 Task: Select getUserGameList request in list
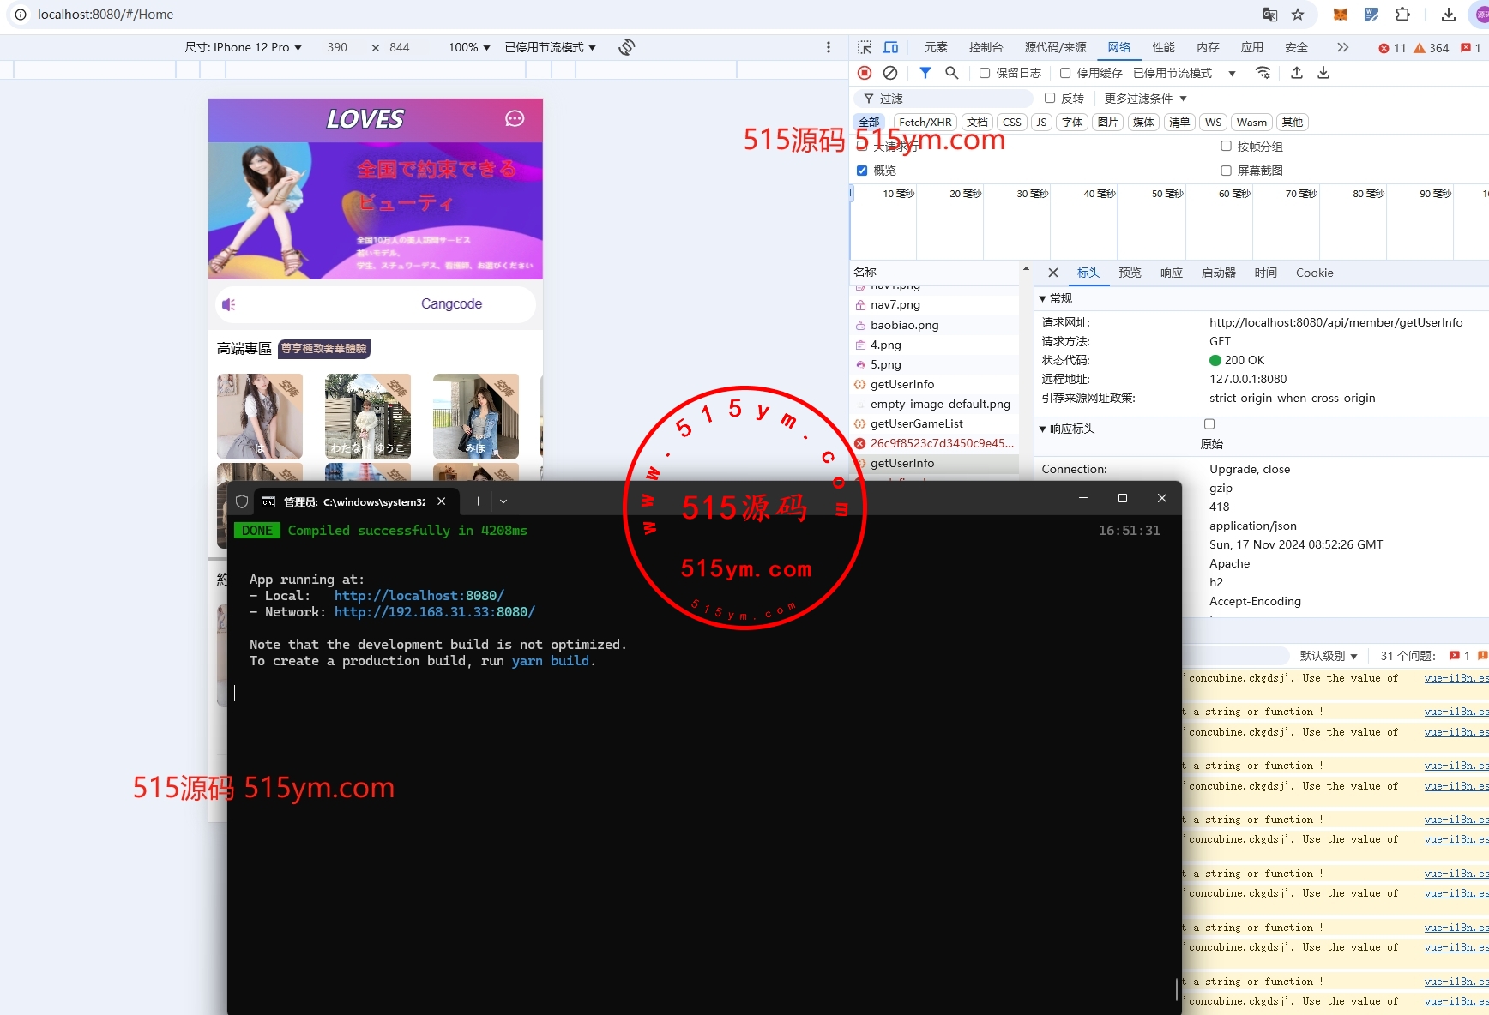point(916,423)
